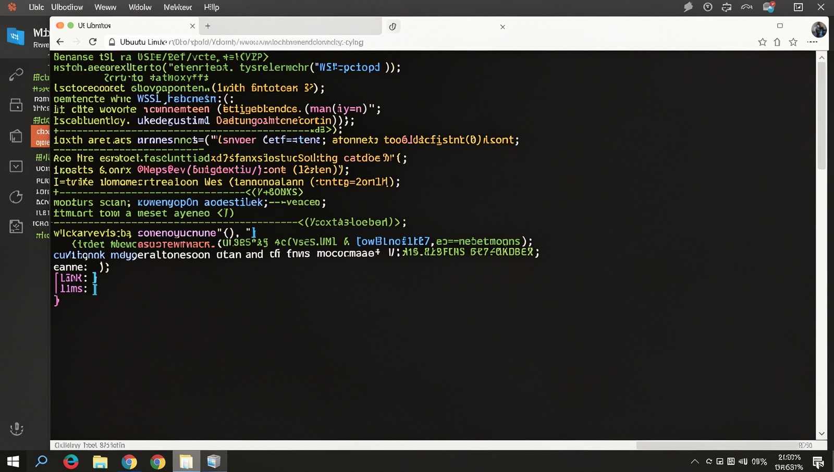Reload the page with the refresh icon
The height and width of the screenshot is (472, 834).
(x=93, y=42)
